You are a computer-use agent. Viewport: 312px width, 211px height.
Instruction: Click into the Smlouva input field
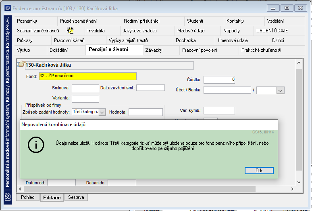[x=85, y=88]
